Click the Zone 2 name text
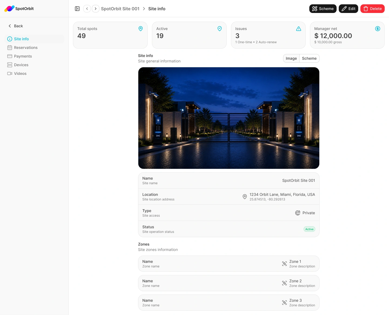389x315 pixels. tap(296, 281)
